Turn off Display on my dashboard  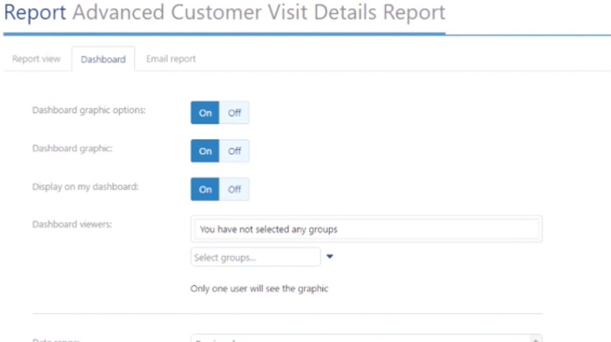(235, 189)
